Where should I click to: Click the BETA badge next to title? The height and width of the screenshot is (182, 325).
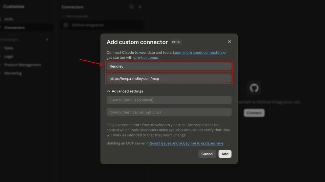click(x=176, y=42)
